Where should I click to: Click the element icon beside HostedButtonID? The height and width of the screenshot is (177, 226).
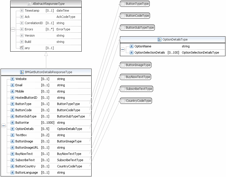pyautogui.click(x=12, y=98)
